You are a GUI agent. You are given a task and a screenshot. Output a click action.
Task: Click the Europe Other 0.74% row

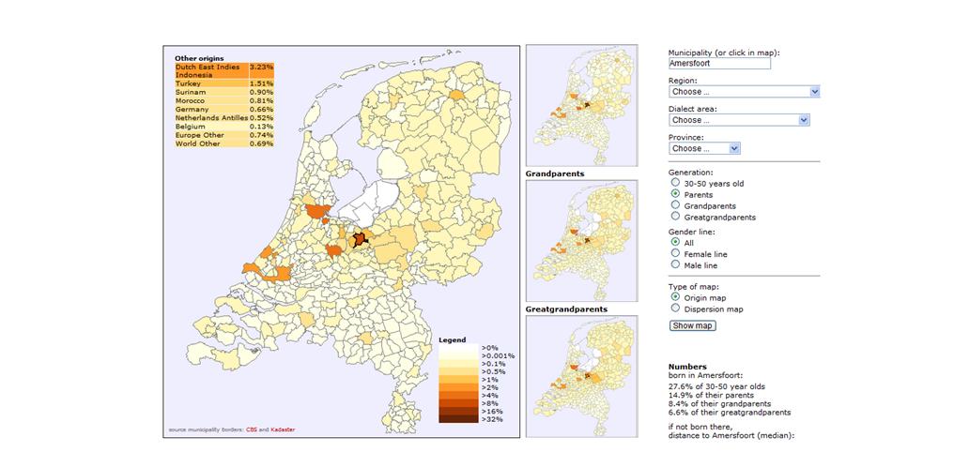(x=224, y=135)
